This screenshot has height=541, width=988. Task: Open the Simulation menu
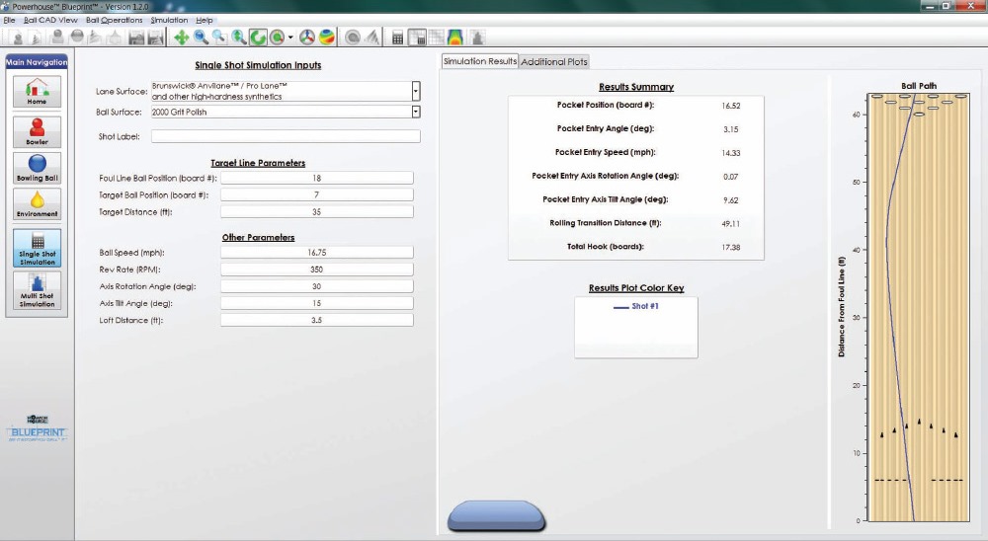click(x=168, y=20)
